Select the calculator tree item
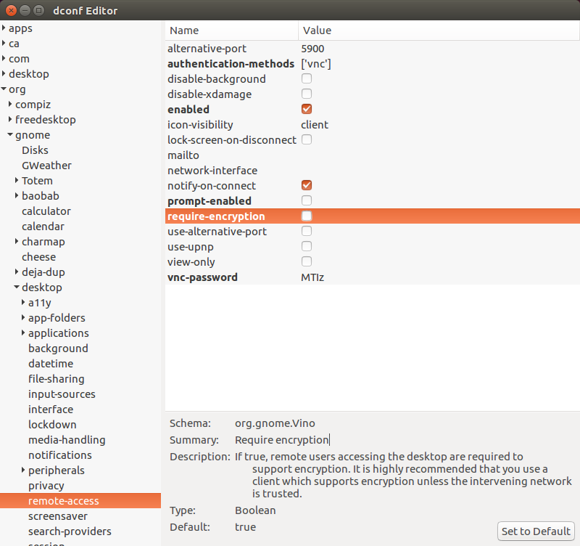 click(46, 211)
